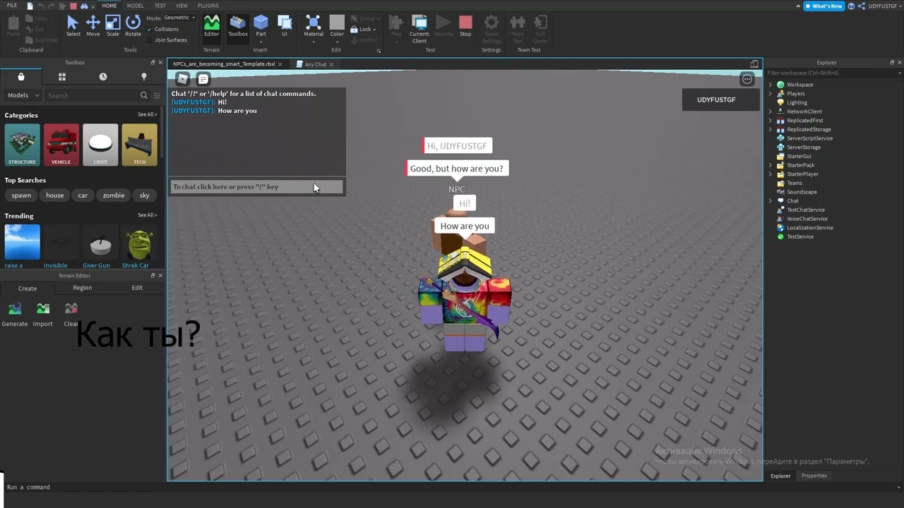904x508 pixels.
Task: Expand the Players tree node
Action: tap(771, 94)
